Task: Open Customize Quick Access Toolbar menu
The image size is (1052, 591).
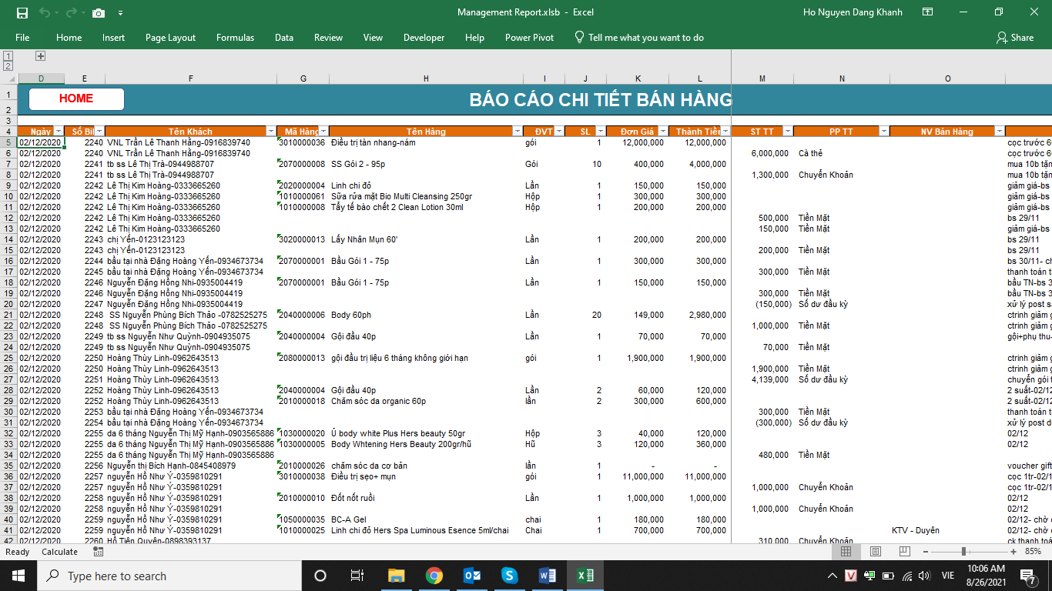Action: point(121,13)
